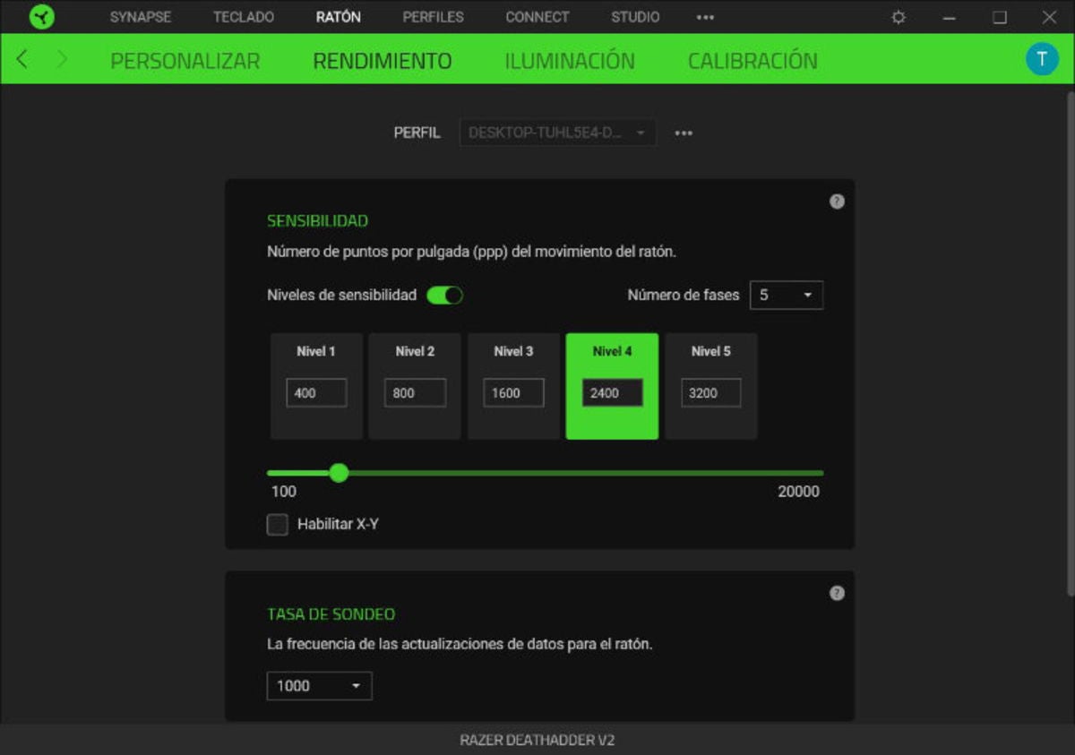
Task: Click the DPI sensitivity slider handle
Action: (x=338, y=472)
